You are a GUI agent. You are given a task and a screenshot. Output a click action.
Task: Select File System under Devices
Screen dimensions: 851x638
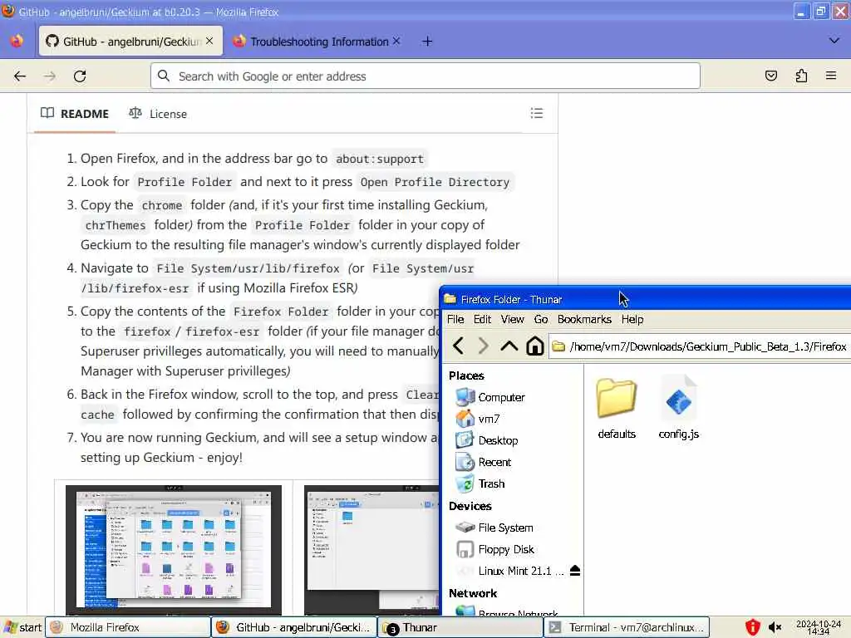pos(494,528)
